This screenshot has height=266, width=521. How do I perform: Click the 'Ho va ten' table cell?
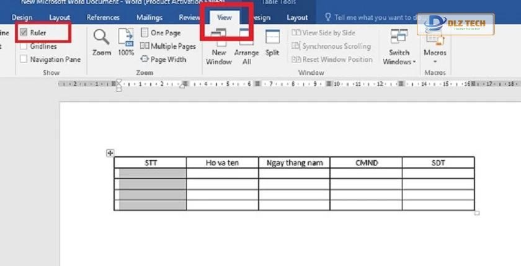pos(222,163)
